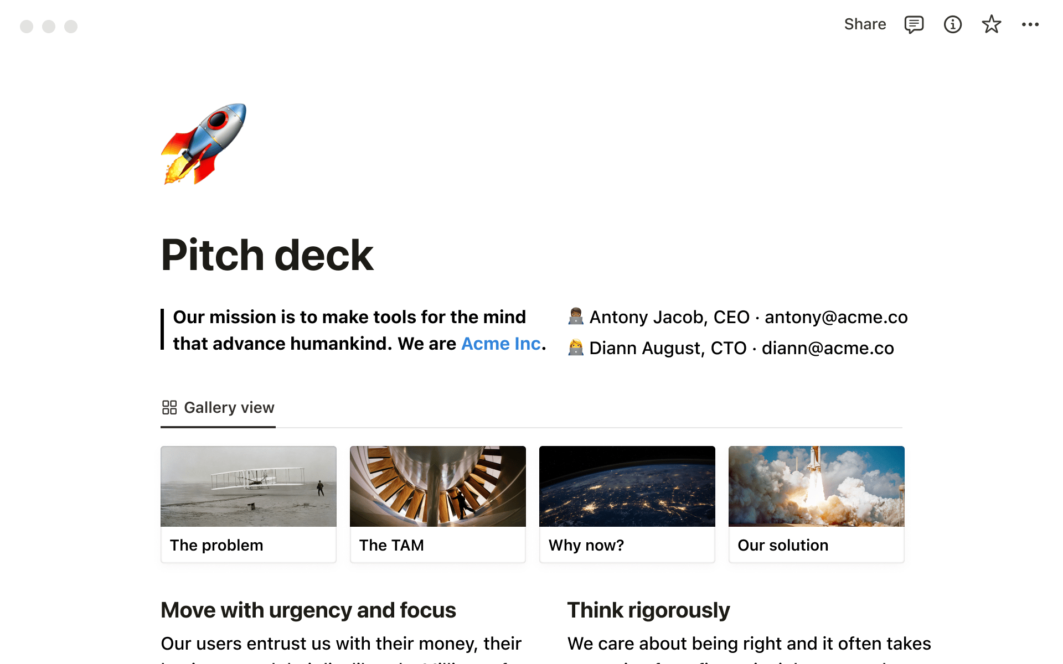
Task: Toggle the star/favorite icon
Action: (993, 24)
